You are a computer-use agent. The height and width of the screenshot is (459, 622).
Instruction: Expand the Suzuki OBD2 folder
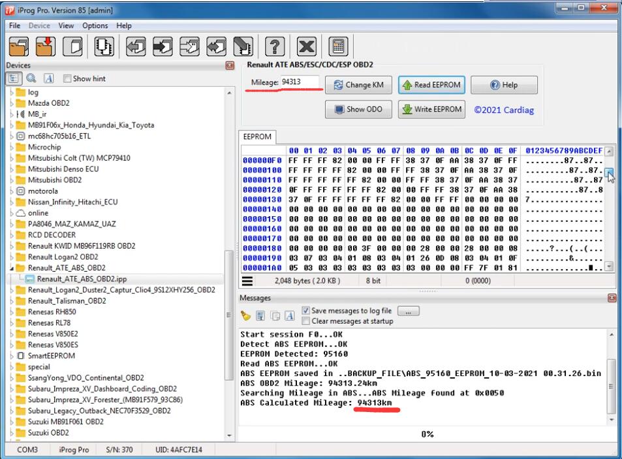(x=12, y=433)
